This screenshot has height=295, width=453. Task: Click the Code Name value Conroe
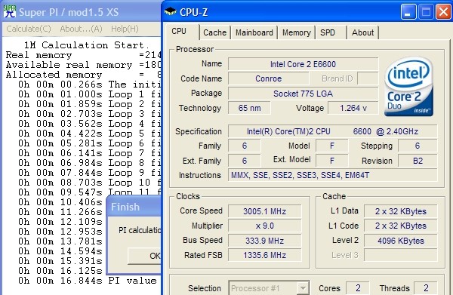[x=268, y=78]
